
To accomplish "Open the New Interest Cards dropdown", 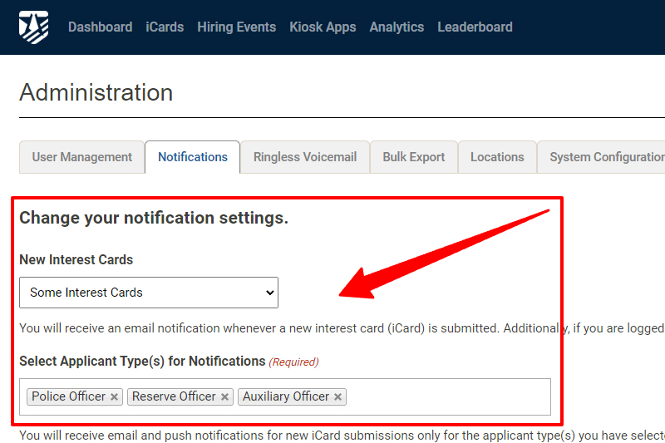I will click(149, 293).
